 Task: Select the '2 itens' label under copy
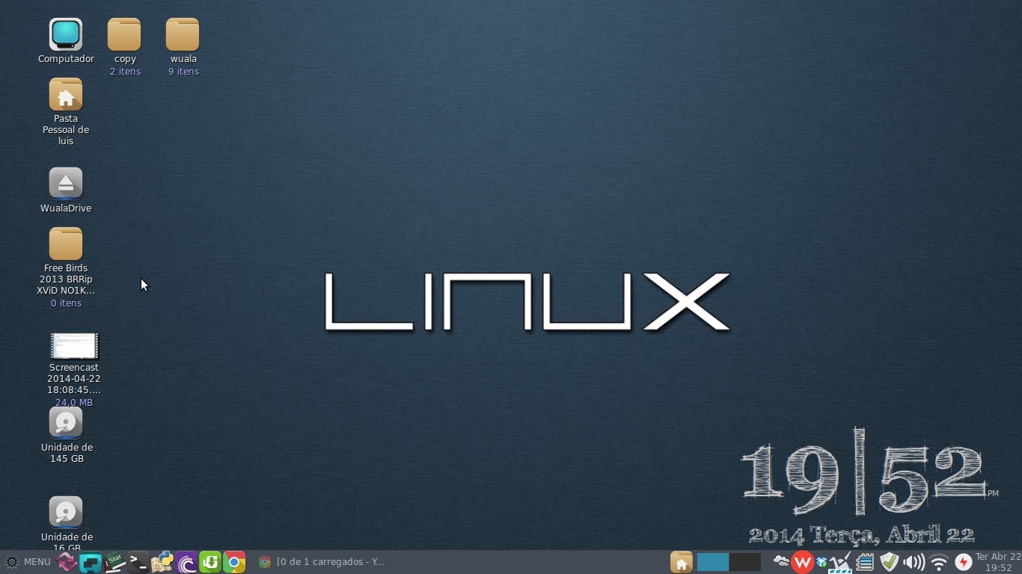125,72
